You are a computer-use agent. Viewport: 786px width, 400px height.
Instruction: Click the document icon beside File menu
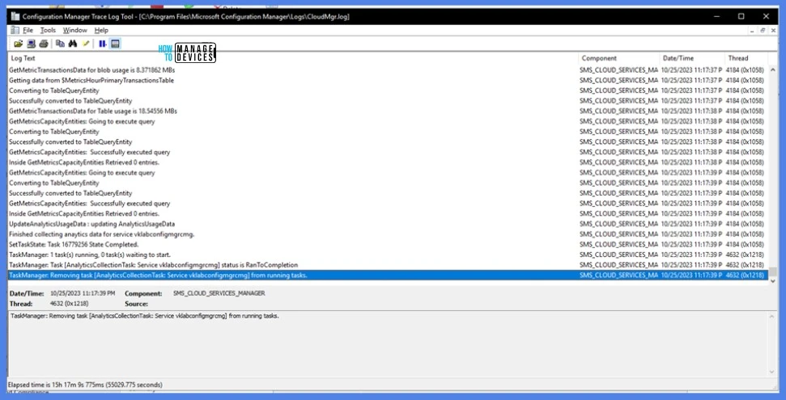(x=15, y=30)
